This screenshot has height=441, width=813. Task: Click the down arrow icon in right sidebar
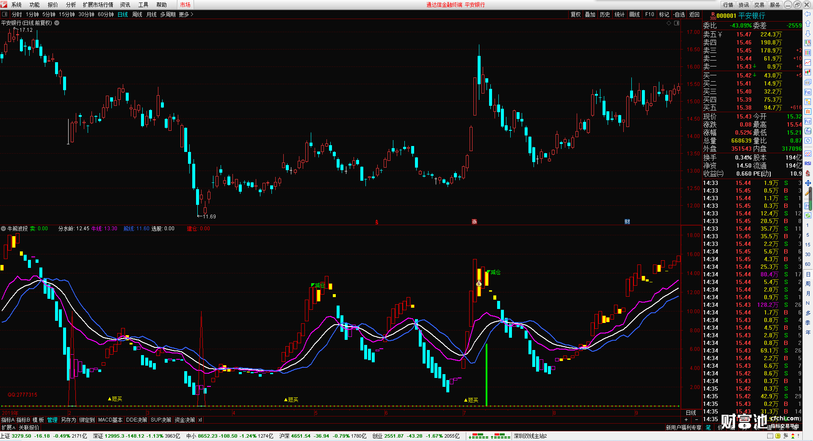tap(808, 33)
